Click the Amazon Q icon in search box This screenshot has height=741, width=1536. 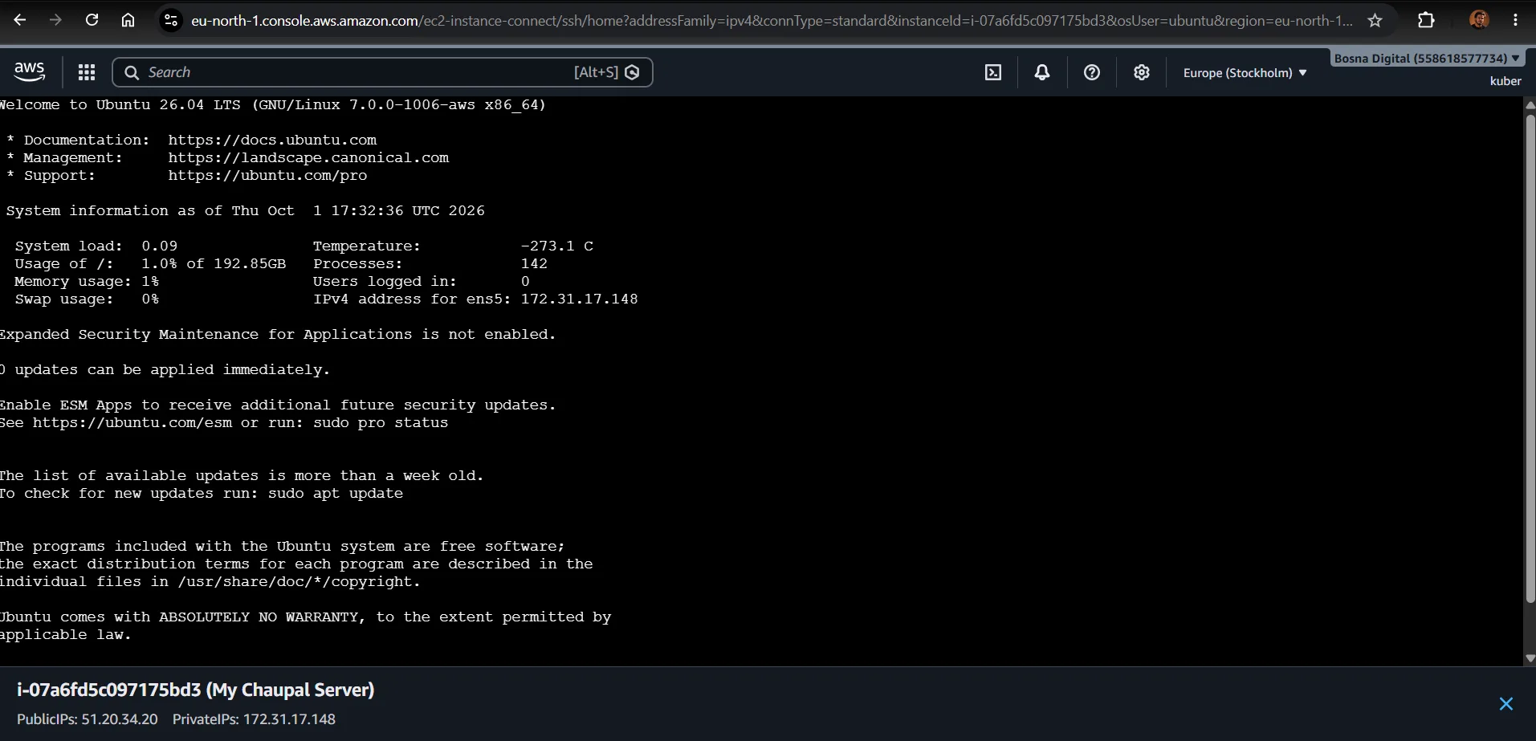click(x=633, y=72)
